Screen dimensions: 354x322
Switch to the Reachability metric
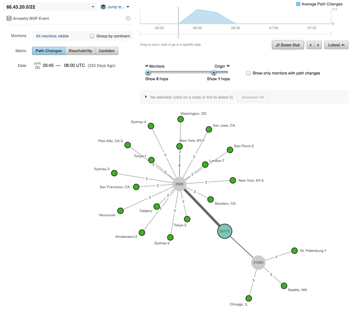(81, 51)
